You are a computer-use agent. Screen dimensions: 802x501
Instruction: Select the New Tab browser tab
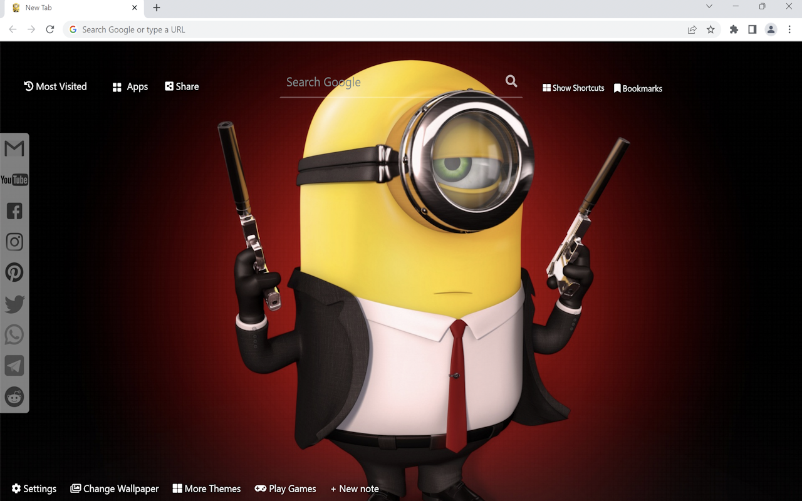point(74,8)
